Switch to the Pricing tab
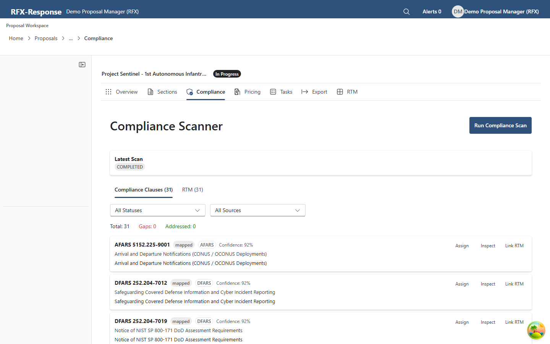This screenshot has width=550, height=344. coord(247,92)
